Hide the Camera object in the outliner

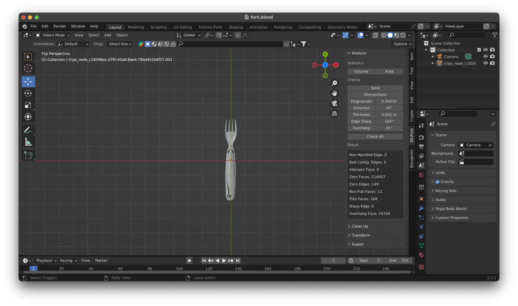(x=485, y=56)
